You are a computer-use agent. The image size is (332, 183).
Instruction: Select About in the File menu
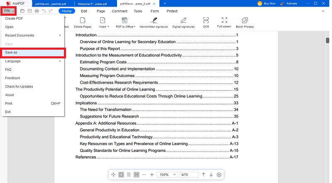pyautogui.click(x=33, y=95)
